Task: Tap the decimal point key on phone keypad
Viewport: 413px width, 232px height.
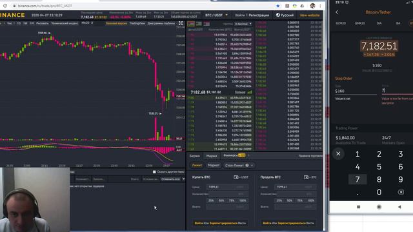Action: click(x=358, y=194)
